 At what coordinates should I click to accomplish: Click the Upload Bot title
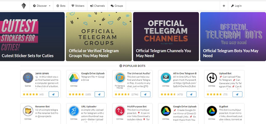coord(225,73)
